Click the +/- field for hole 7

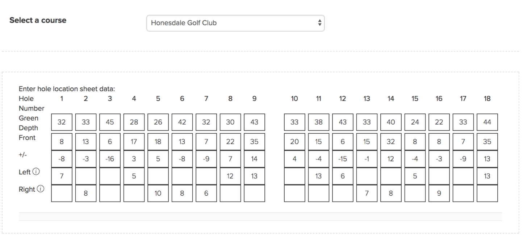point(206,159)
